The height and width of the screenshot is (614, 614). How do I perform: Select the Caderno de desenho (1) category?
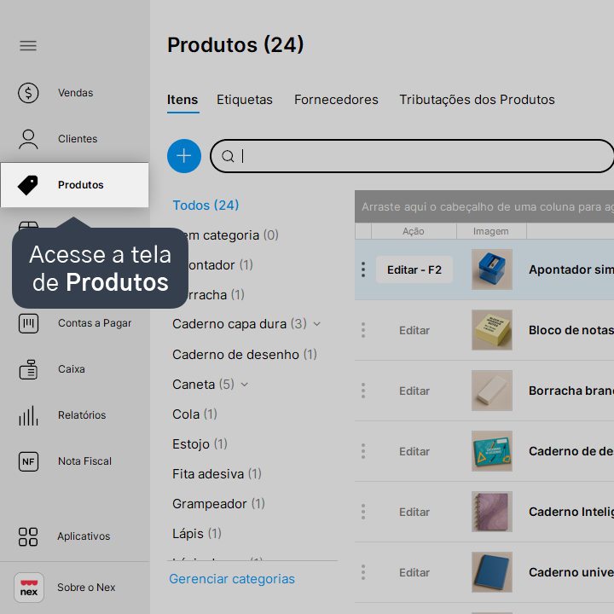pos(245,355)
